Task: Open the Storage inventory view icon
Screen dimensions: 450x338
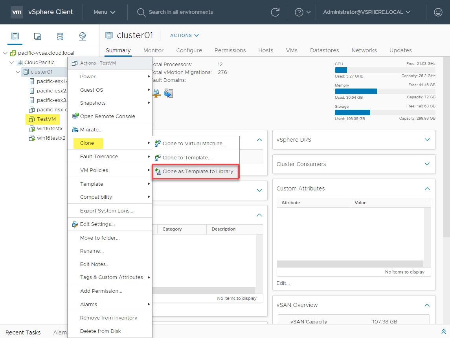Action: (60, 36)
